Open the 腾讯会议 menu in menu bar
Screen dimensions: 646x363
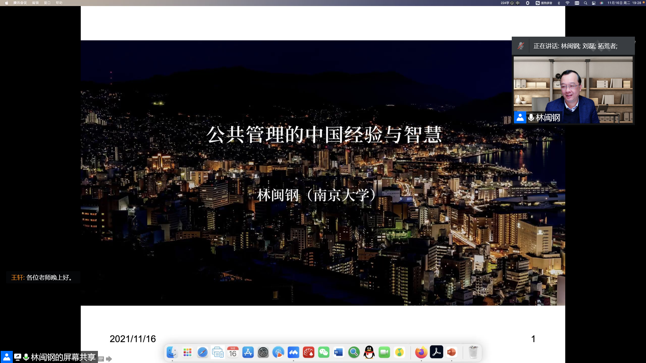pos(20,3)
